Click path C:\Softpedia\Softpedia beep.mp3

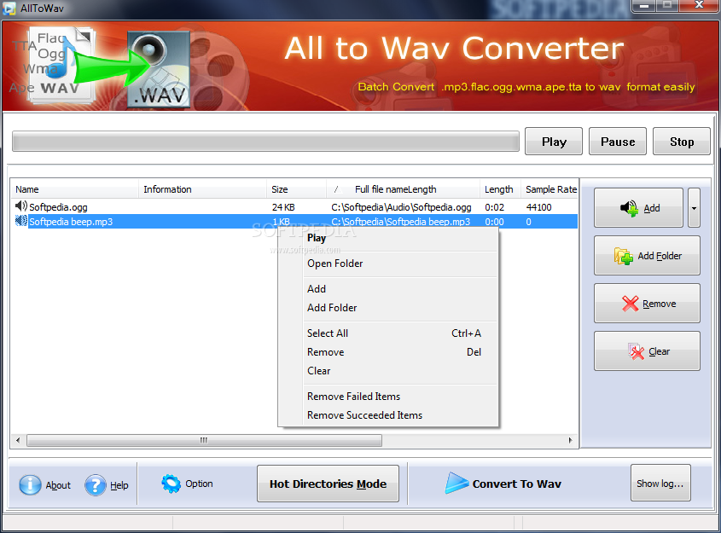[x=400, y=222]
